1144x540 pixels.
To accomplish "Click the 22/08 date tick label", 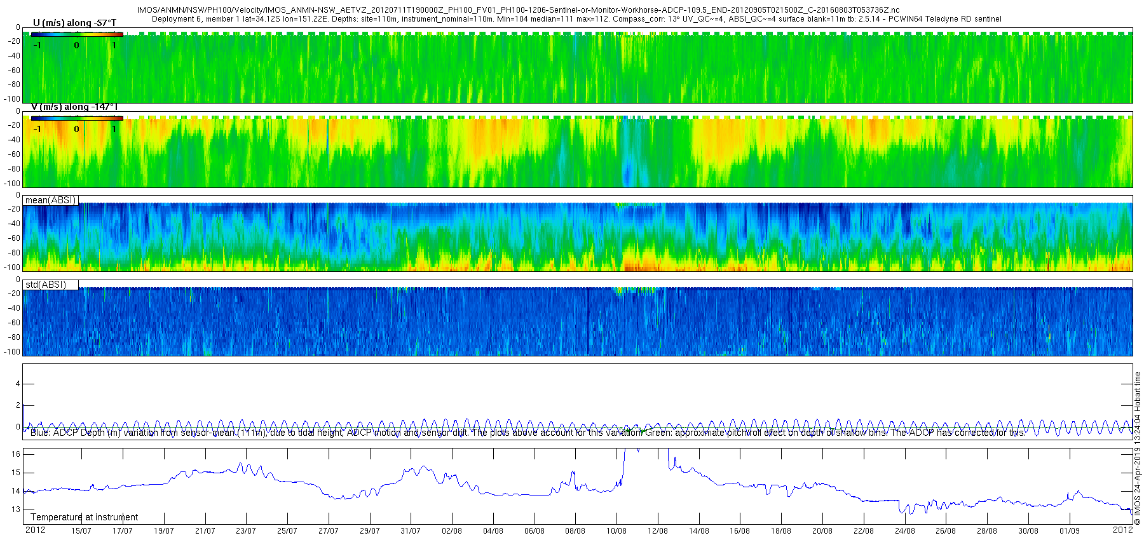I will [x=864, y=531].
